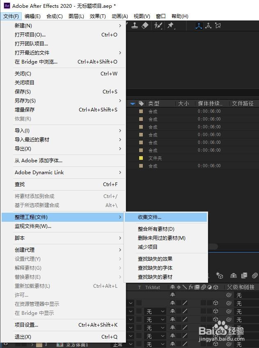
Task: Open the 动画(A) menu
Action: (x=120, y=16)
